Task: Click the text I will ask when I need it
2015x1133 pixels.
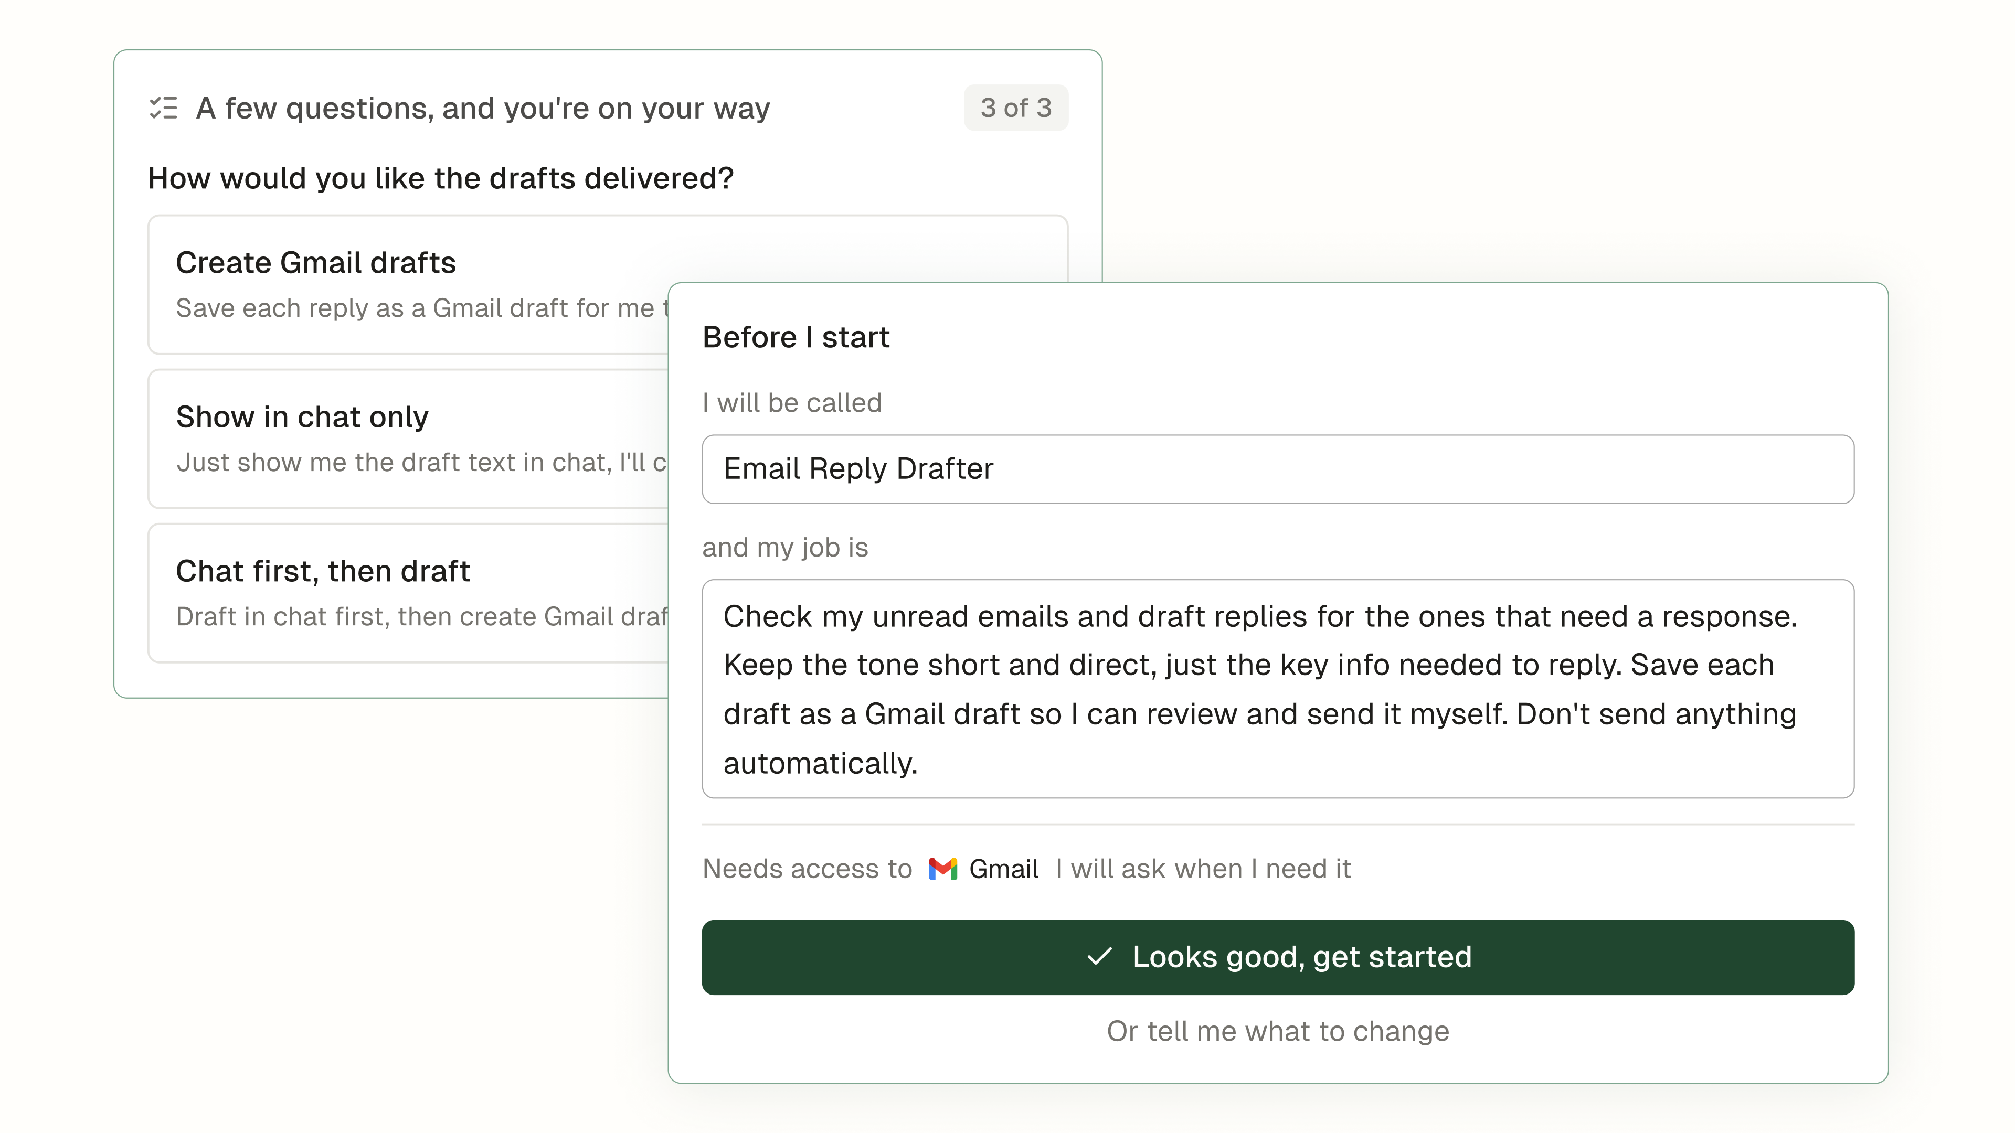Action: (1203, 869)
